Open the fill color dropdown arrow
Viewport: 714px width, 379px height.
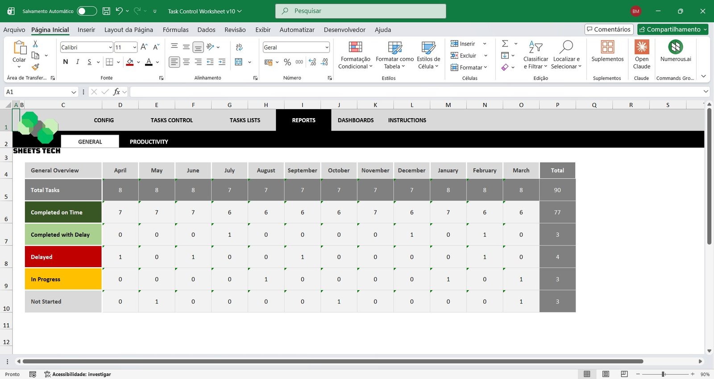click(x=138, y=62)
